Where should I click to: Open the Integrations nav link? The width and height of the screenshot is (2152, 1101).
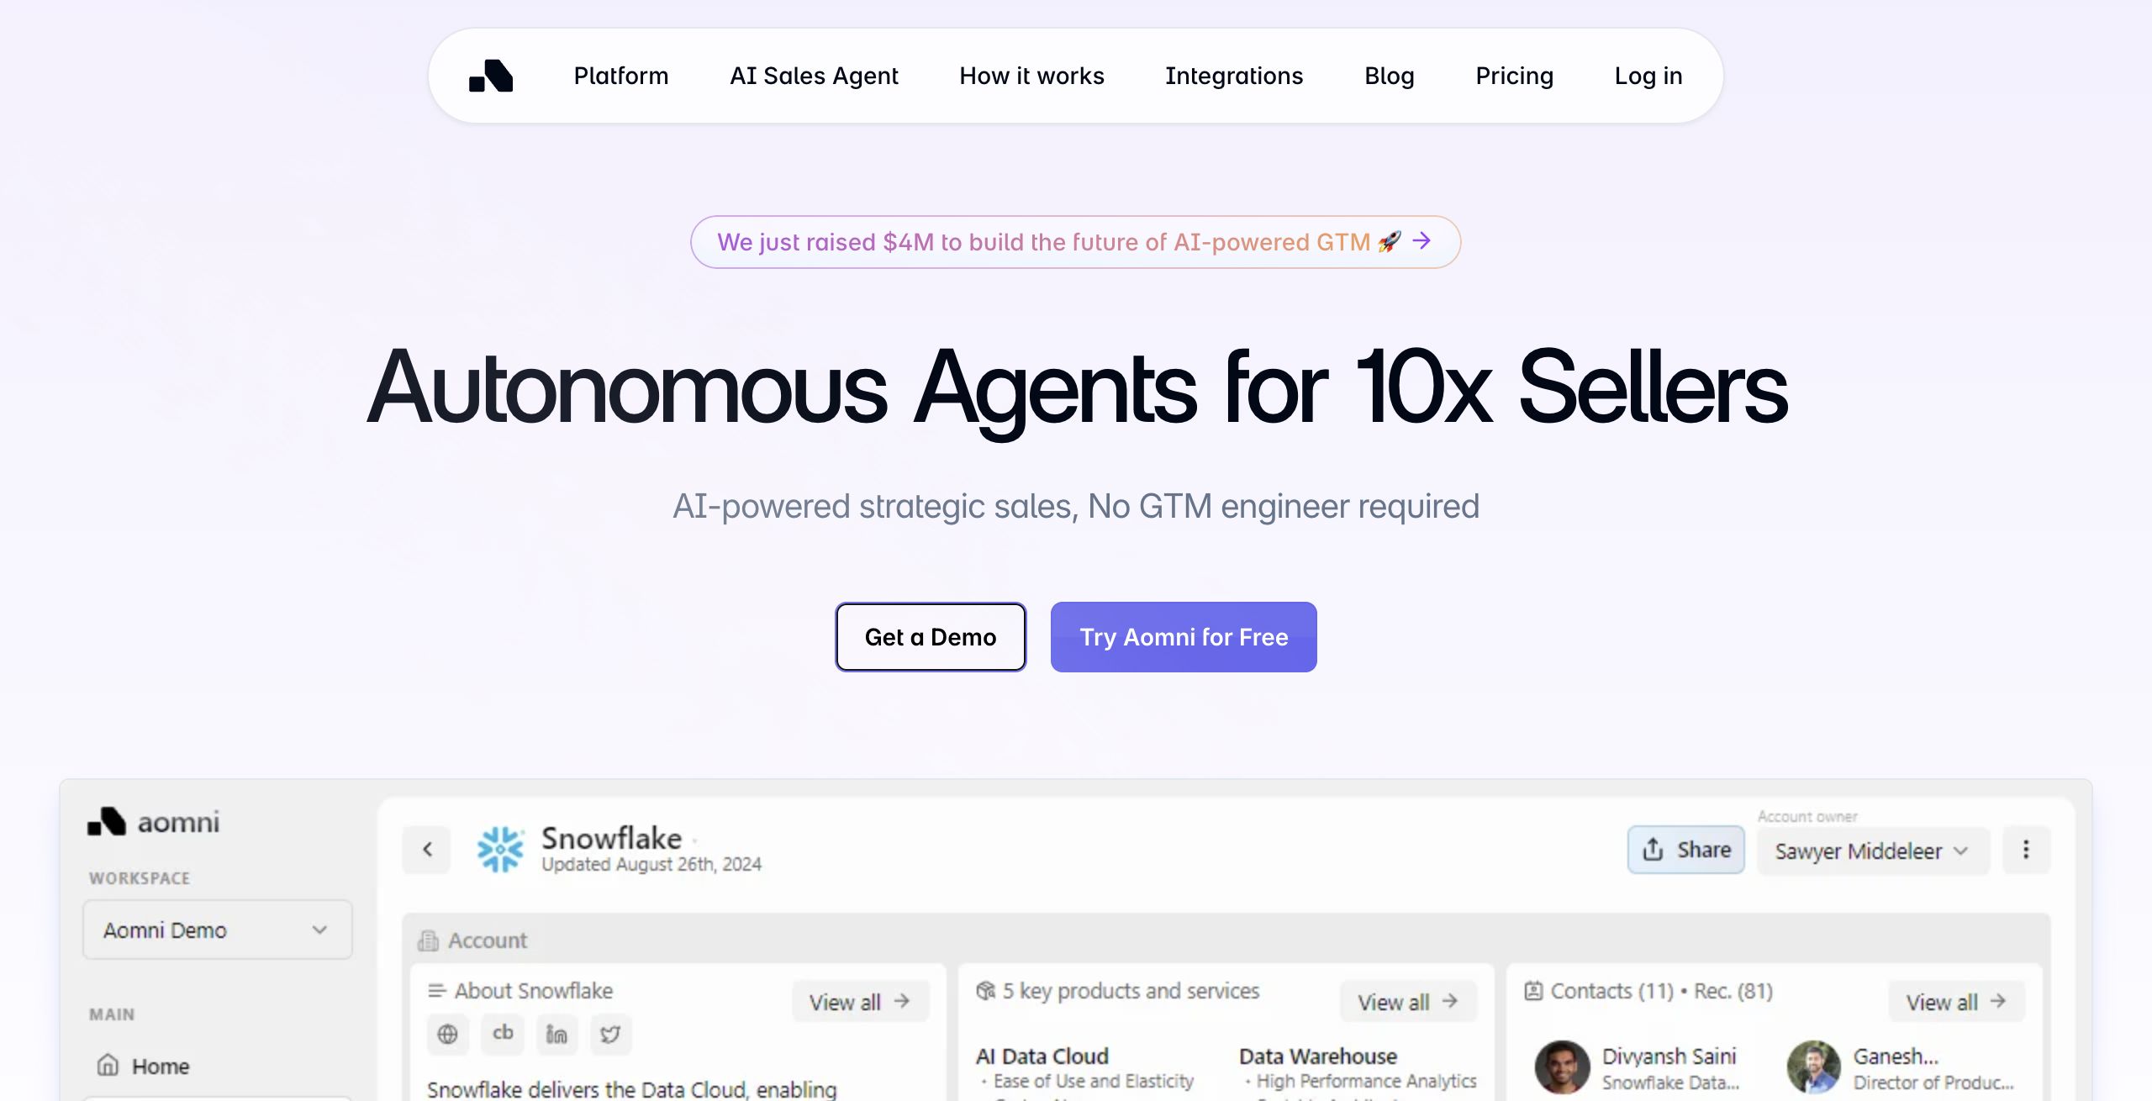(1233, 76)
